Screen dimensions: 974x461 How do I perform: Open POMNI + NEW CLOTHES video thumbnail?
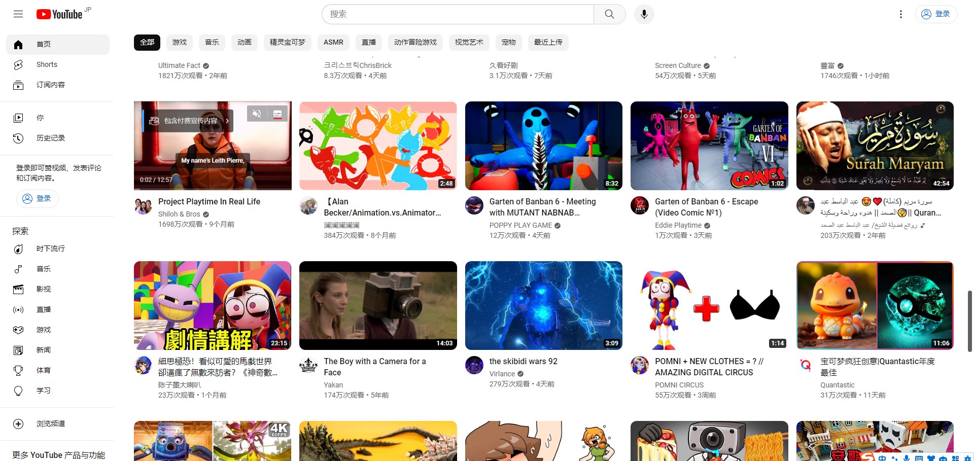pyautogui.click(x=709, y=305)
